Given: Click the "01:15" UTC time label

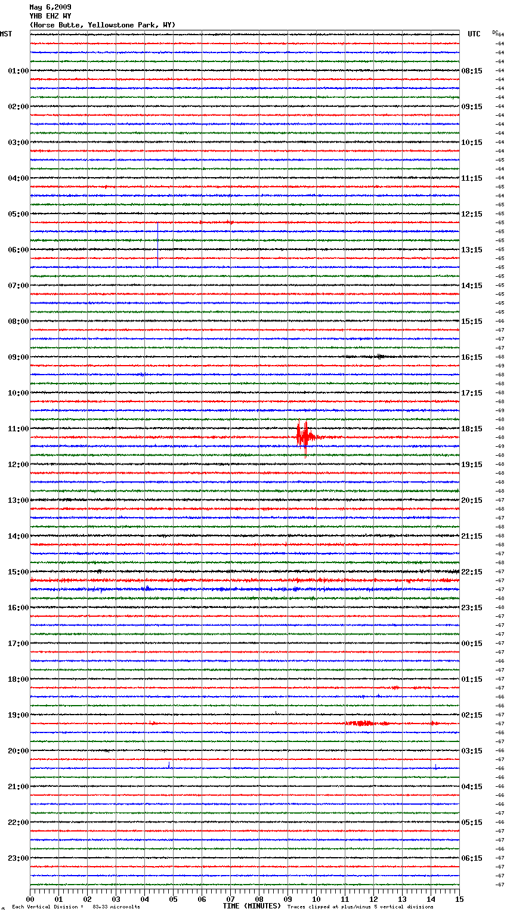Looking at the screenshot, I should click(x=472, y=679).
